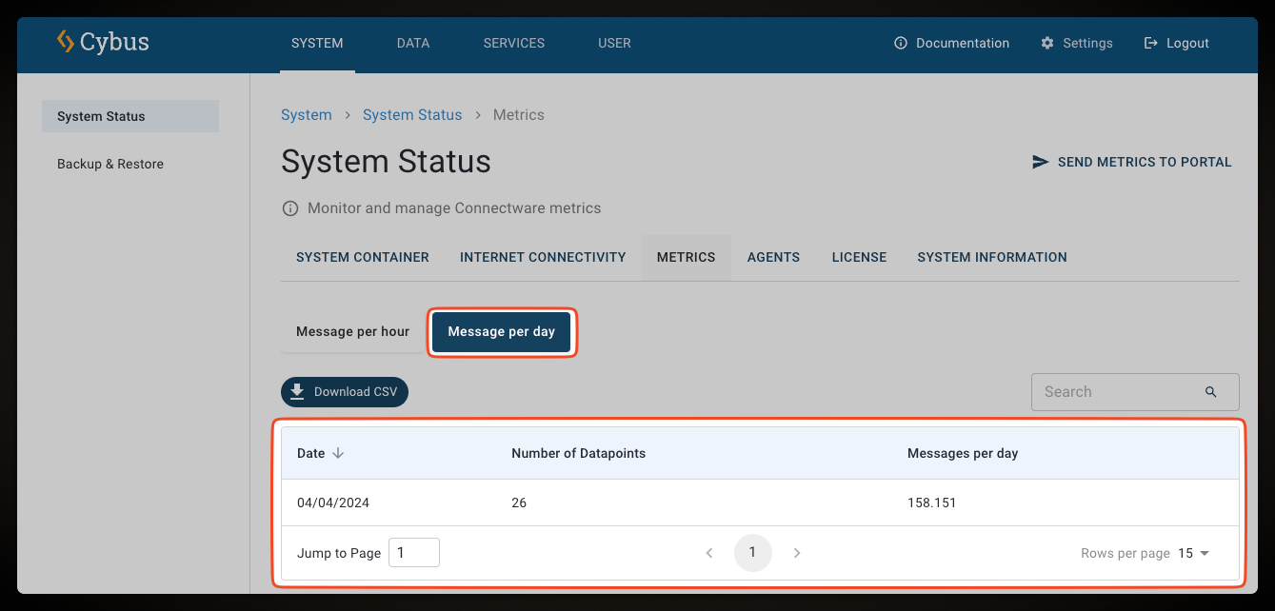Screen dimensions: 1275x611
Task: Switch to Message per hour view
Action: [x=352, y=332]
